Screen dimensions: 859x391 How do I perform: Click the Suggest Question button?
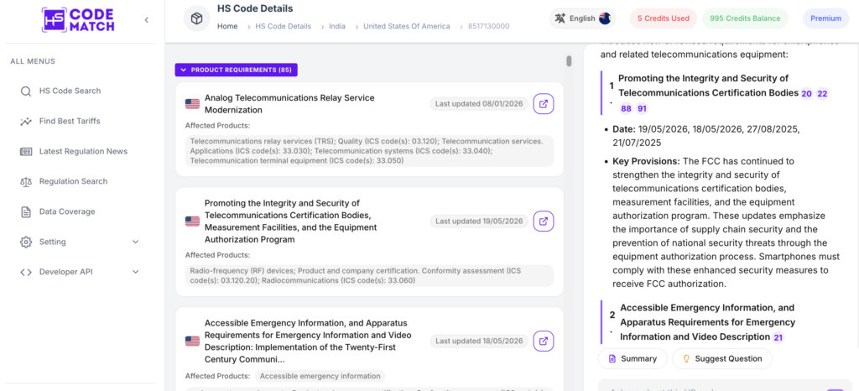tap(722, 358)
